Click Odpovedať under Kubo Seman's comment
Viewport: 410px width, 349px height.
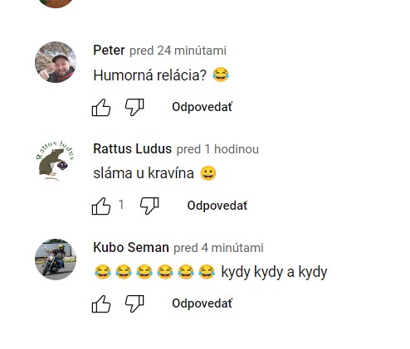[x=203, y=303]
